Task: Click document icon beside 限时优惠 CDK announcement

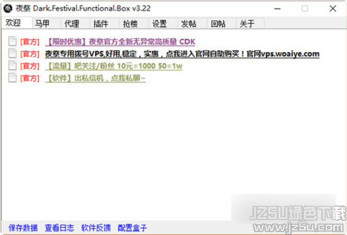Action: click(13, 41)
